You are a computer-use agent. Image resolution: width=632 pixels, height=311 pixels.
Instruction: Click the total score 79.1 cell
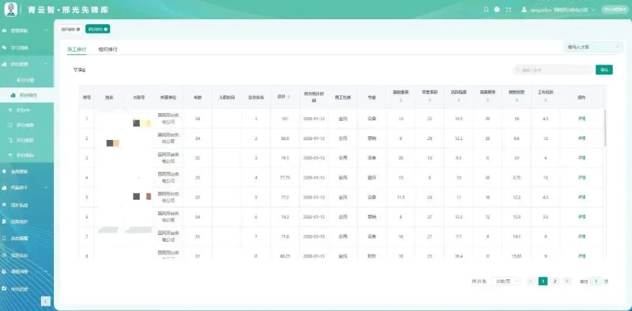pos(284,158)
